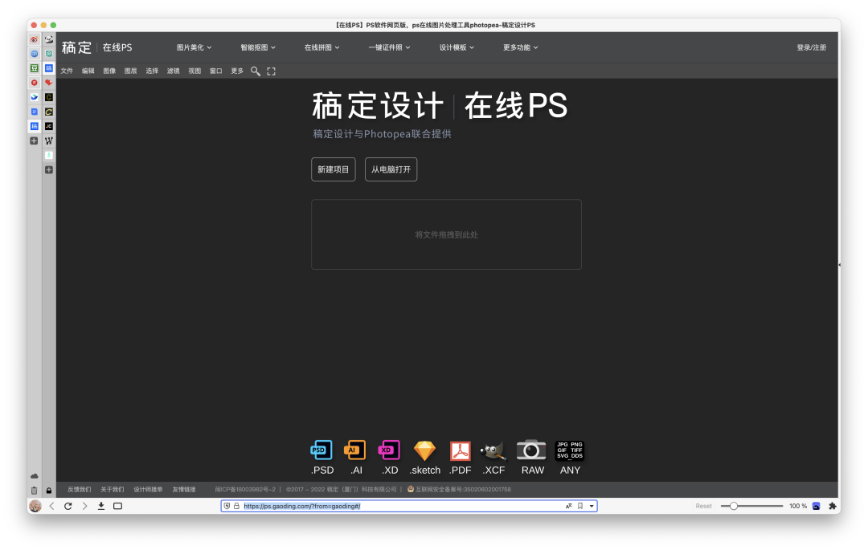Reload the page with the refresh icon
This screenshot has width=868, height=550.
click(68, 506)
